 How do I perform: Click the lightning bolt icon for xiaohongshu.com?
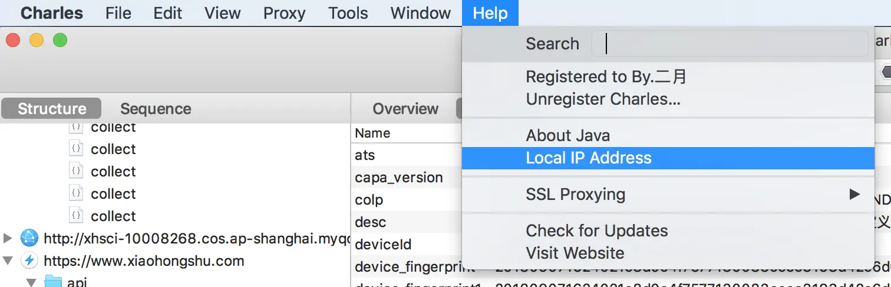(29, 260)
